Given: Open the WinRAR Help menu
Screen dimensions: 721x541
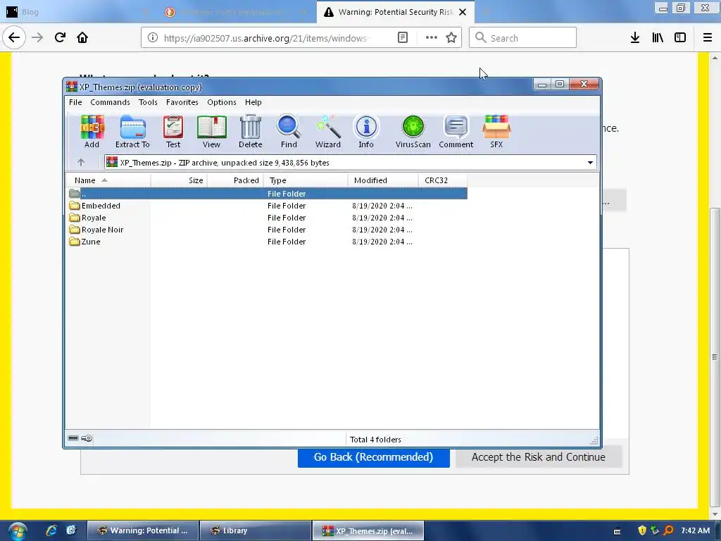Looking at the screenshot, I should pos(253,102).
